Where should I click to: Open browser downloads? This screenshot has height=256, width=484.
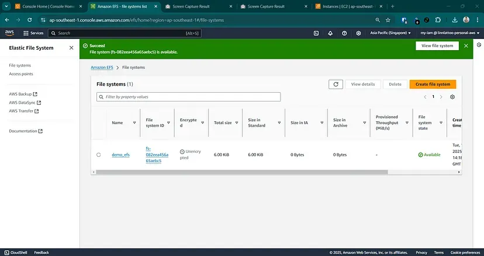click(455, 20)
